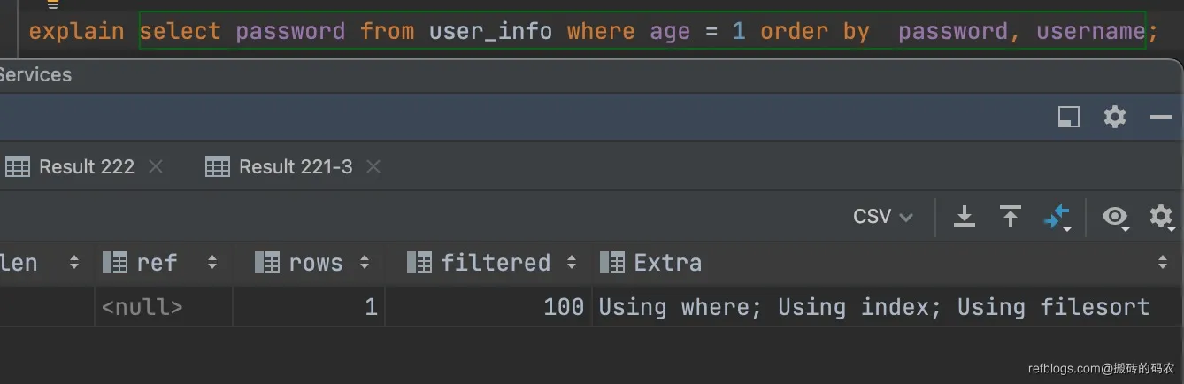Select the <null> ref cell
This screenshot has width=1184, height=384.
[142, 307]
